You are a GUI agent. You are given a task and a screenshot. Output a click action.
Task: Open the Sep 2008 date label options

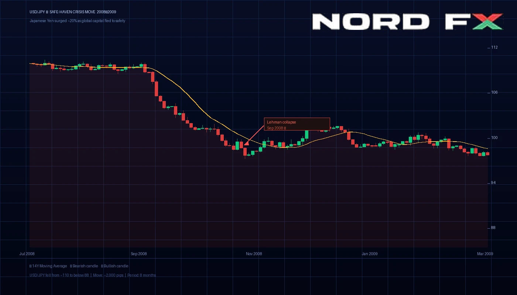(x=138, y=254)
